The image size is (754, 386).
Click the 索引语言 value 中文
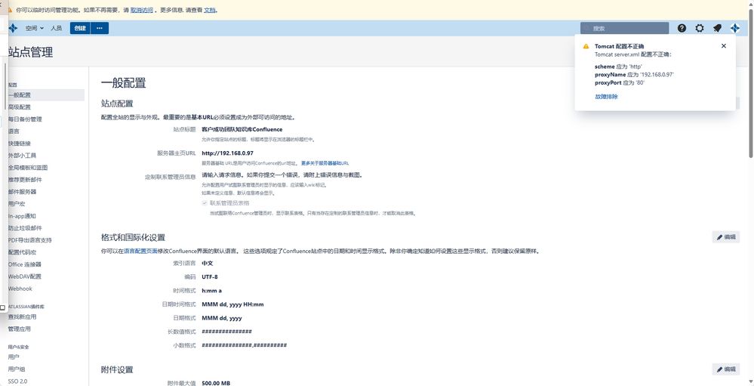pos(208,264)
